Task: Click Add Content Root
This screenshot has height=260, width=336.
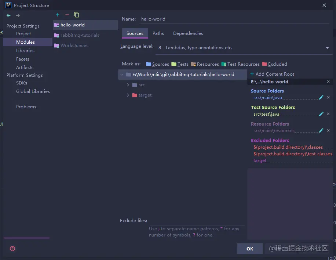Action: pyautogui.click(x=272, y=74)
